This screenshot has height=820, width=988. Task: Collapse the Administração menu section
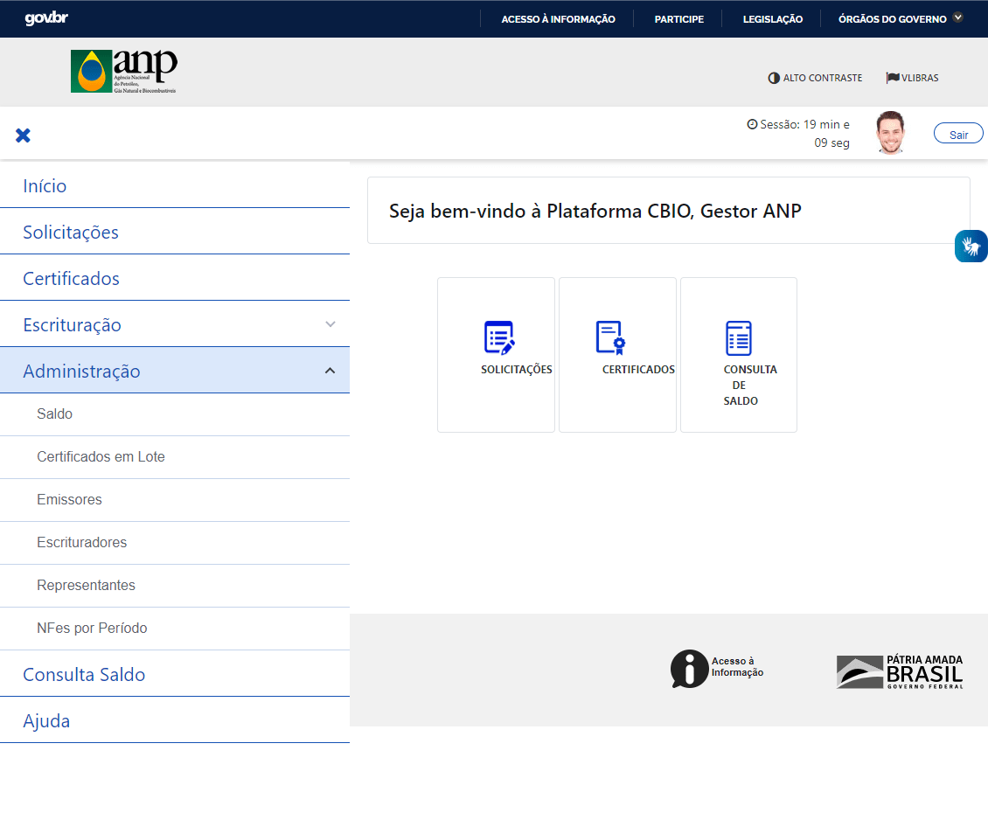(330, 371)
